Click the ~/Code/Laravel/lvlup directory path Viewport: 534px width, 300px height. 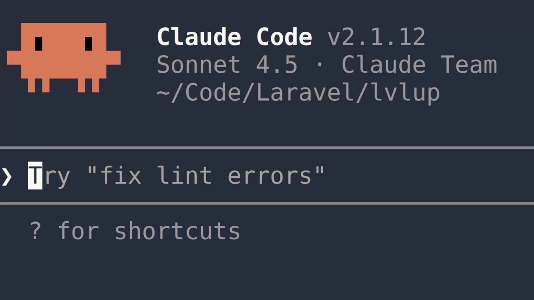(298, 92)
